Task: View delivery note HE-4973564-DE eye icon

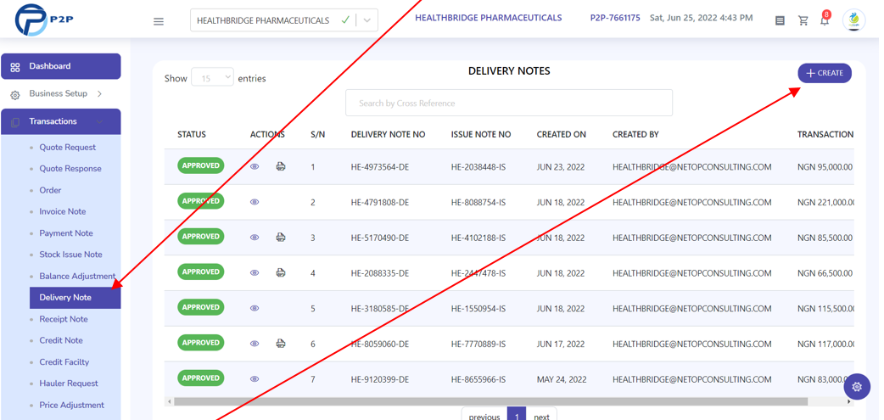Action: 255,166
